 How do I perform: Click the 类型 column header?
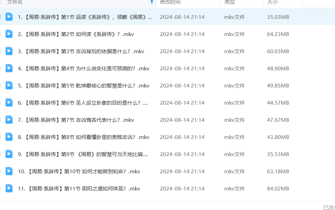[230, 2]
